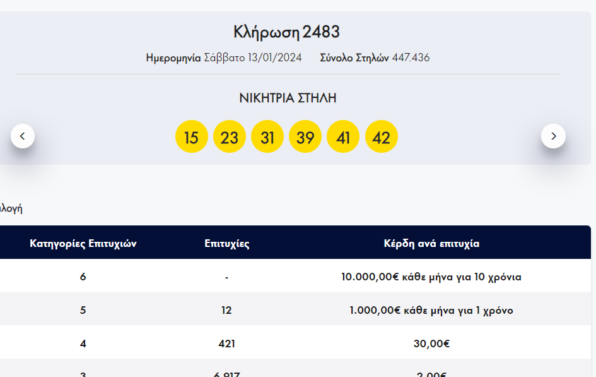Image resolution: width=596 pixels, height=377 pixels.
Task: Select the Επιτυχίες column header
Action: point(227,244)
